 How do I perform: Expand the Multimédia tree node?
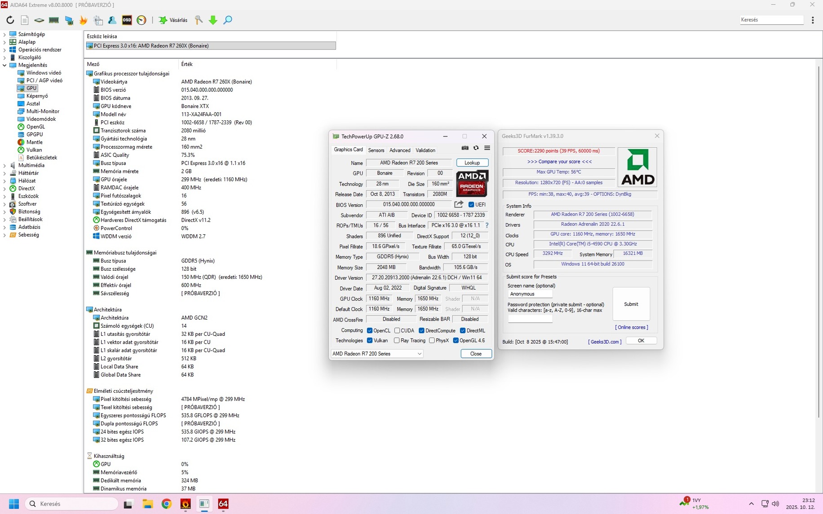(4, 165)
